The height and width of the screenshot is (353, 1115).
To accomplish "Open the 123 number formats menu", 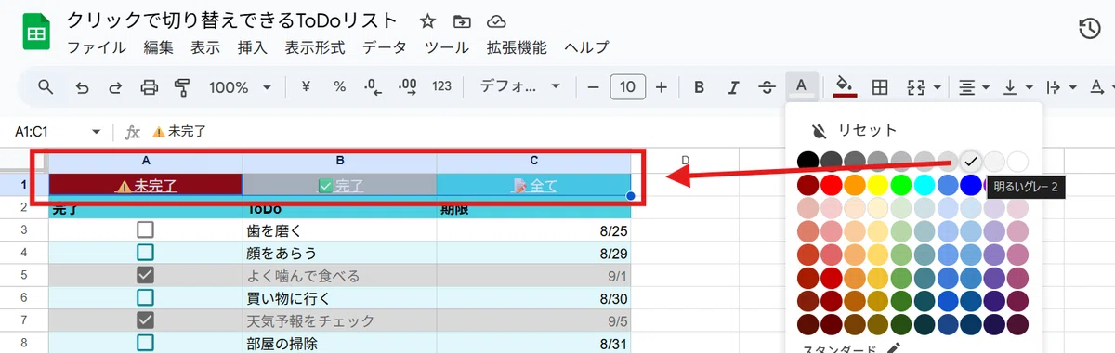I will [442, 86].
